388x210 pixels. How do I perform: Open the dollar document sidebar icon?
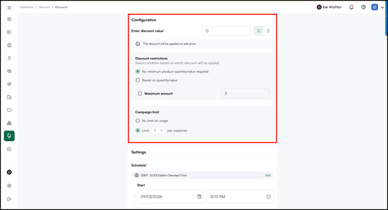click(9, 45)
